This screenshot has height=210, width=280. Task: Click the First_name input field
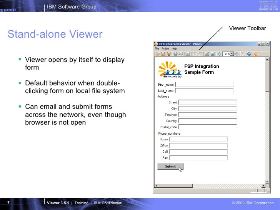(205, 84)
